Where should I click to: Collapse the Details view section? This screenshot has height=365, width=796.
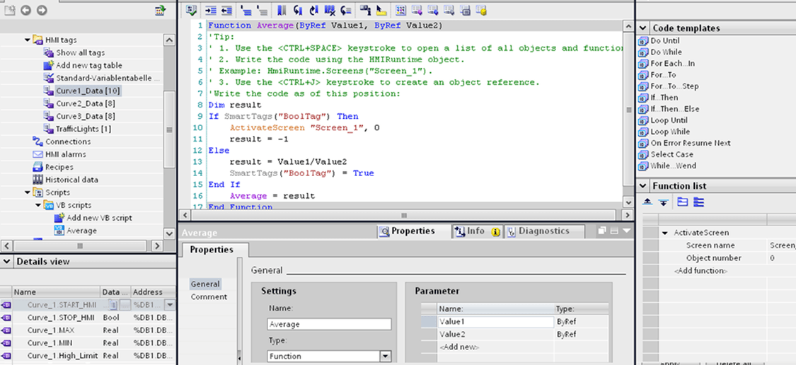pyautogui.click(x=7, y=262)
